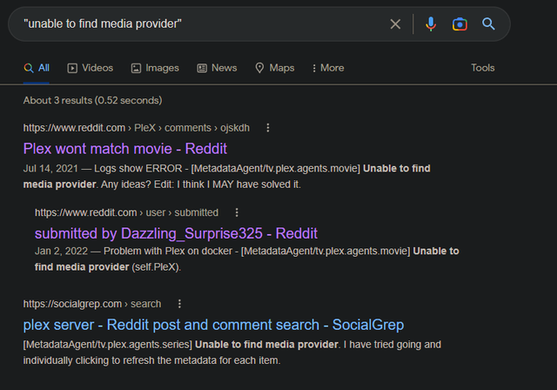Switch to the Images tab

point(155,68)
